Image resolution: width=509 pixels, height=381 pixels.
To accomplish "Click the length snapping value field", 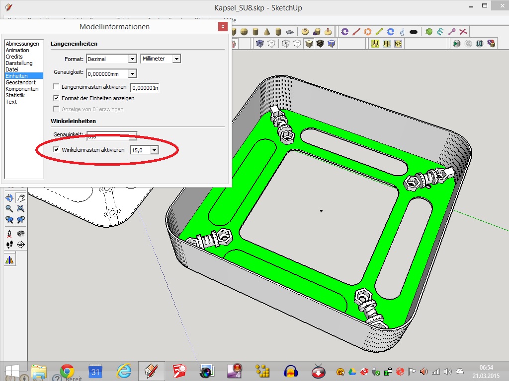I will 144,88.
